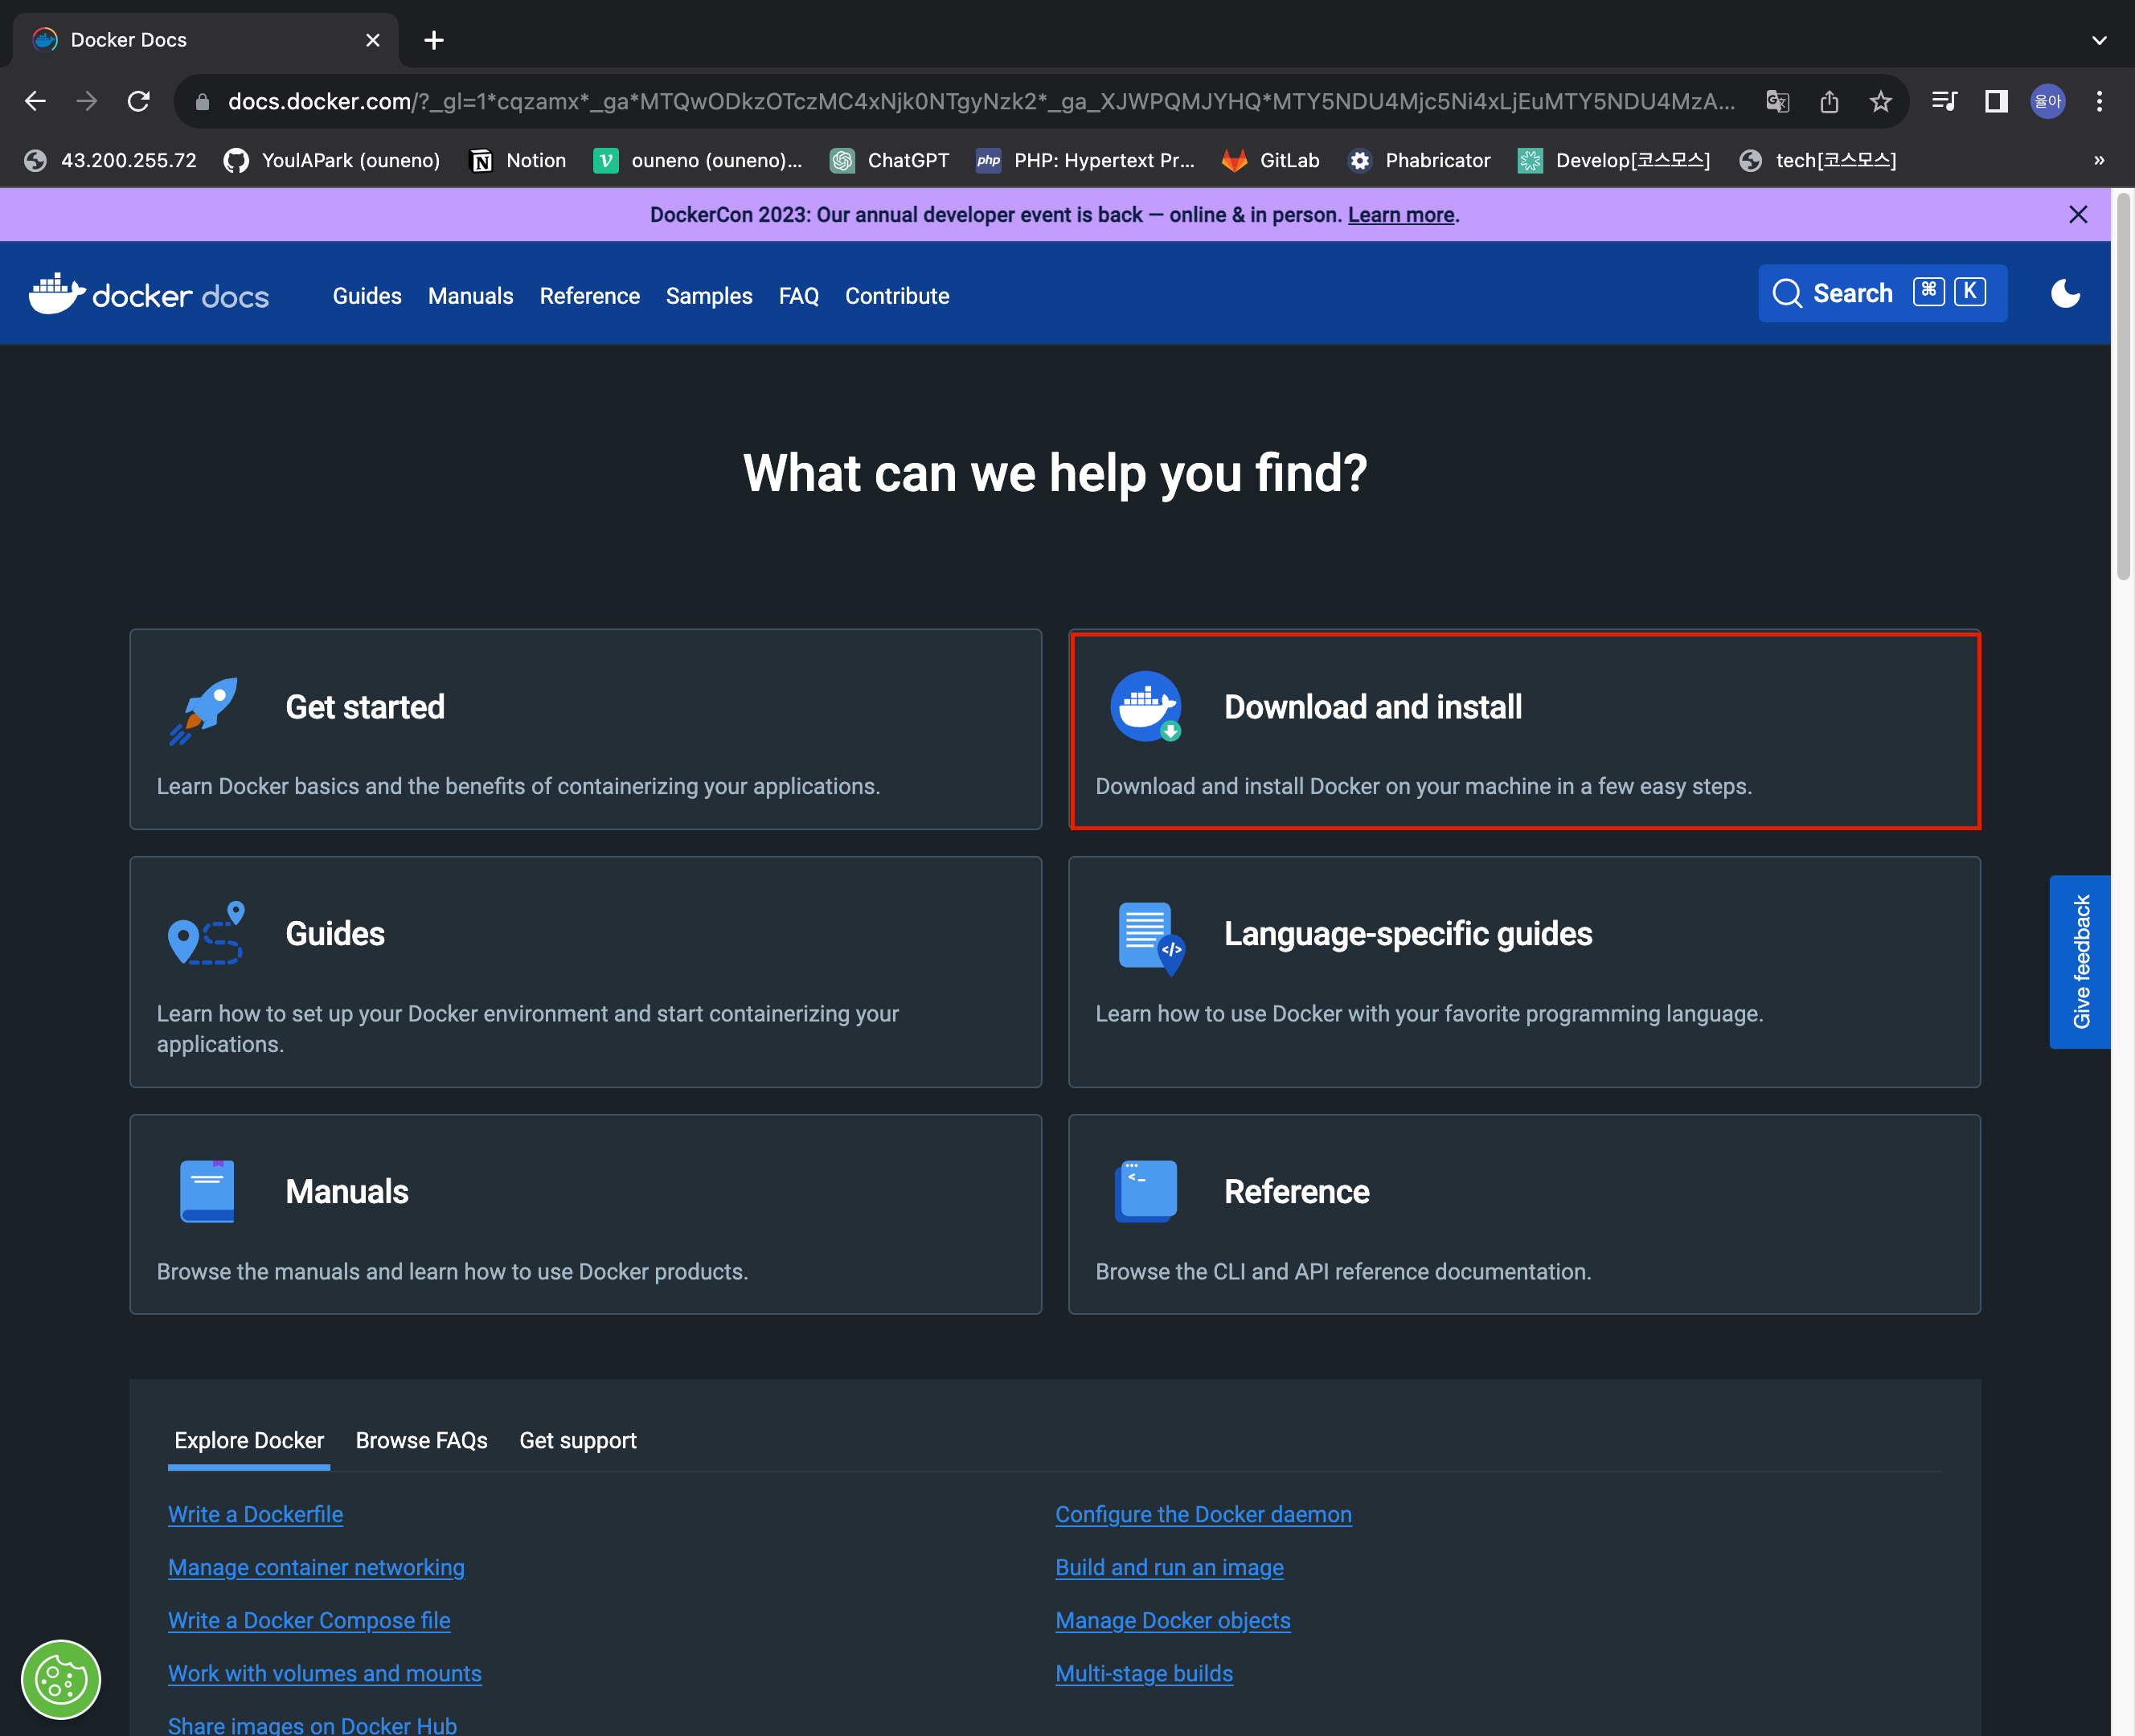Bookmark this page with the star icon
The image size is (2135, 1736).
click(1881, 101)
